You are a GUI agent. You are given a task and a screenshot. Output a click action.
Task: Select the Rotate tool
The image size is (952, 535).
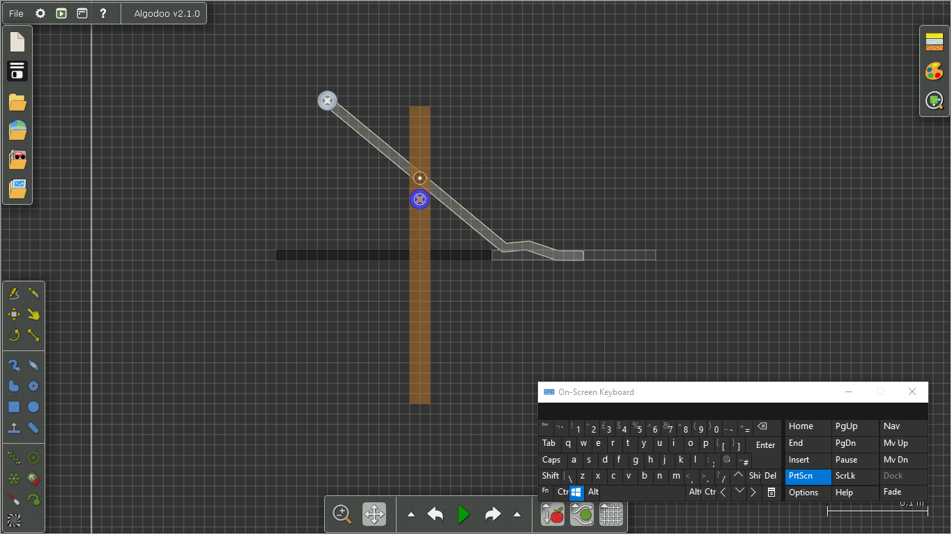pyautogui.click(x=14, y=335)
